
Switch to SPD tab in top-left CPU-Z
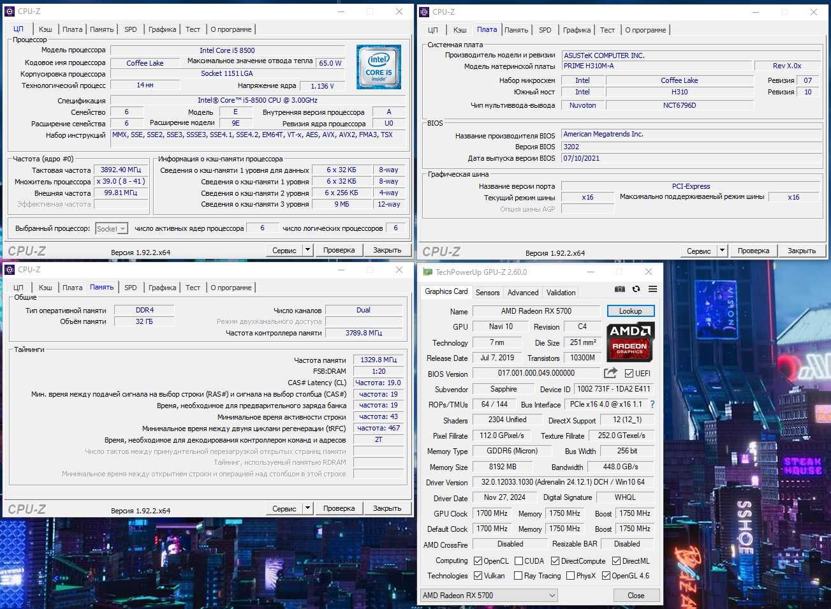click(x=130, y=29)
